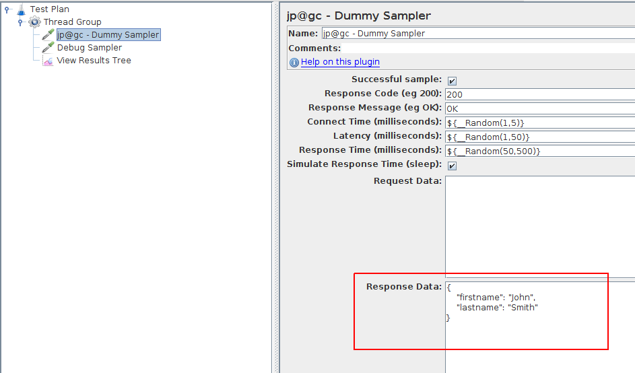Click the "firstname": "John" line in Response Data
The image size is (635, 373).
[496, 298]
